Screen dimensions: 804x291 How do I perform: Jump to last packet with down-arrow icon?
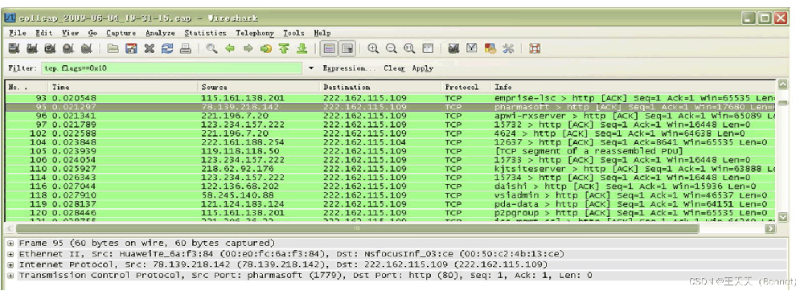click(x=302, y=49)
